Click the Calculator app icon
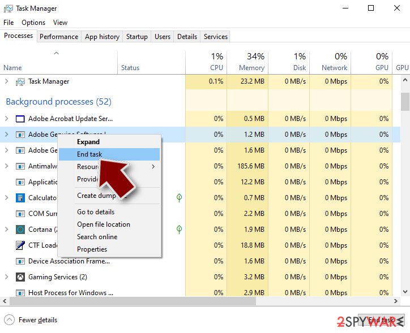Screen dimensions: 410x333 point(20,198)
